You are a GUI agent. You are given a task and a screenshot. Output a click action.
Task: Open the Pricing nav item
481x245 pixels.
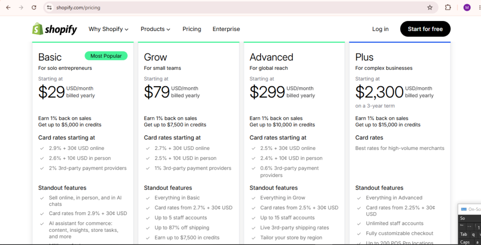pos(192,29)
